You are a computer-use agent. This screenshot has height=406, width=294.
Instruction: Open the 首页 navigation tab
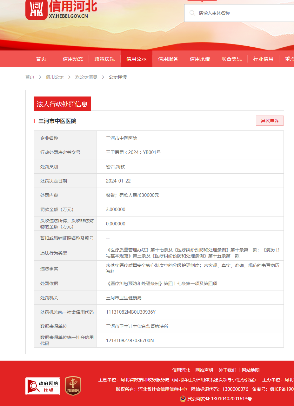(41, 59)
